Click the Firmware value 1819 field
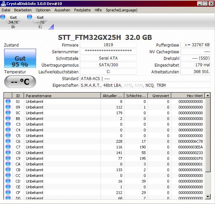 (108, 45)
